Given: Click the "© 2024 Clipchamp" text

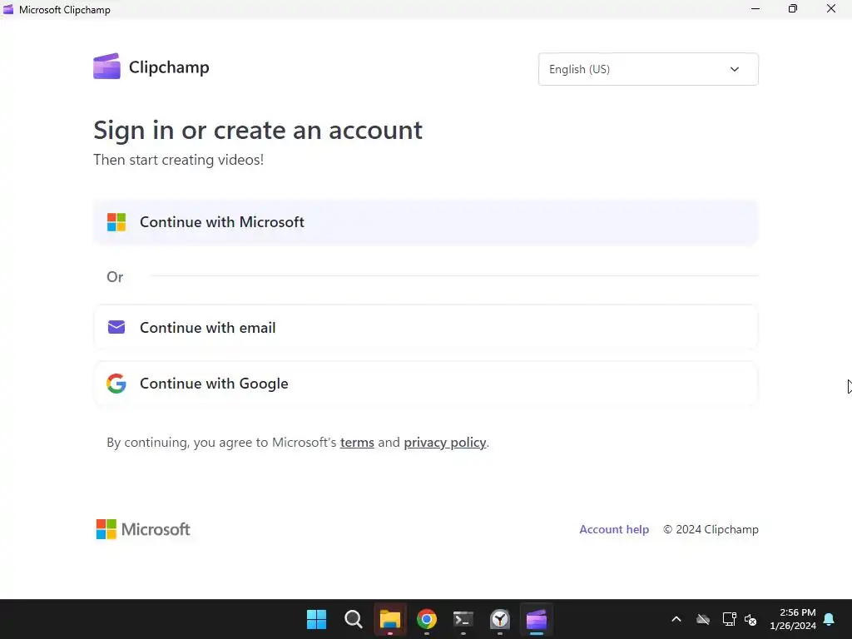Looking at the screenshot, I should tap(711, 529).
